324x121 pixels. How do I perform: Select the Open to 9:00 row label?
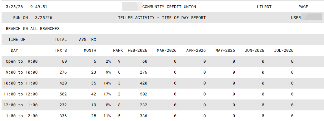tap(22, 61)
